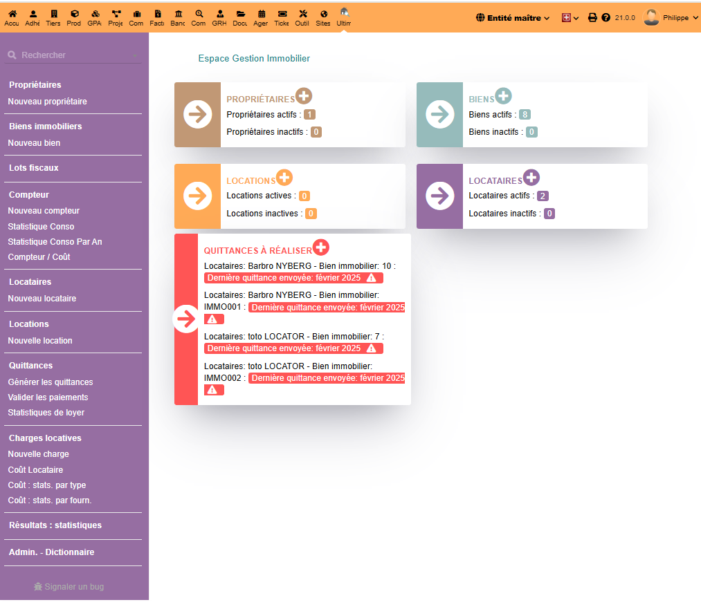Open Admin. - Dictionnaire in sidebar
The image size is (701, 609).
click(51, 552)
